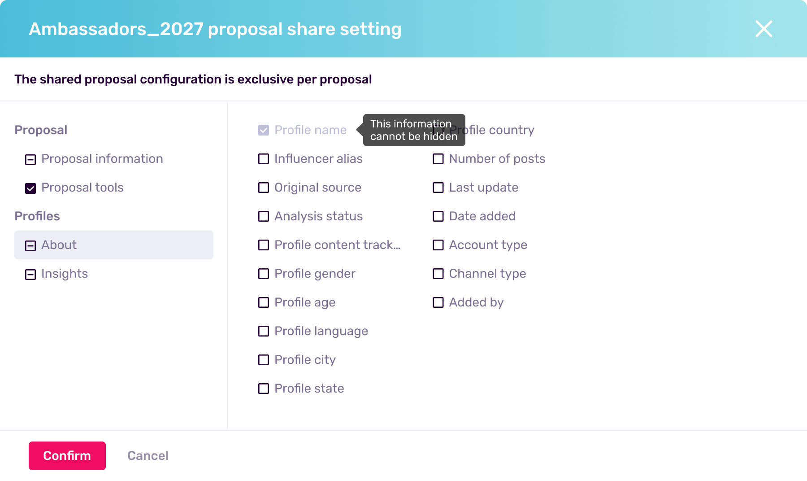The width and height of the screenshot is (807, 481).
Task: Click the Confirm button
Action: (67, 456)
